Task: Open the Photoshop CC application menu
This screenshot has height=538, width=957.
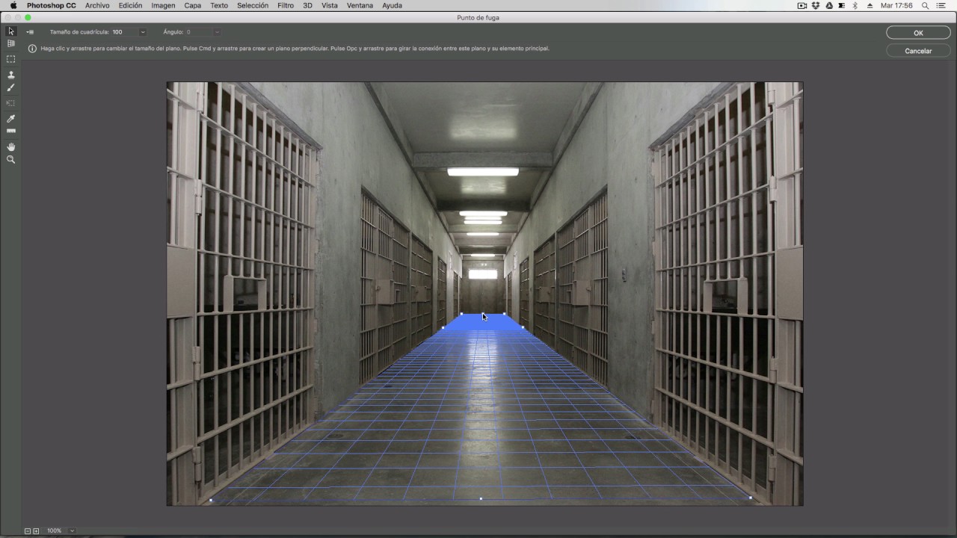Action: point(52,5)
